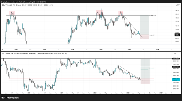Click the C82.47 close value in SOL/USDT header
The width and height of the screenshot is (182, 101).
40,5
